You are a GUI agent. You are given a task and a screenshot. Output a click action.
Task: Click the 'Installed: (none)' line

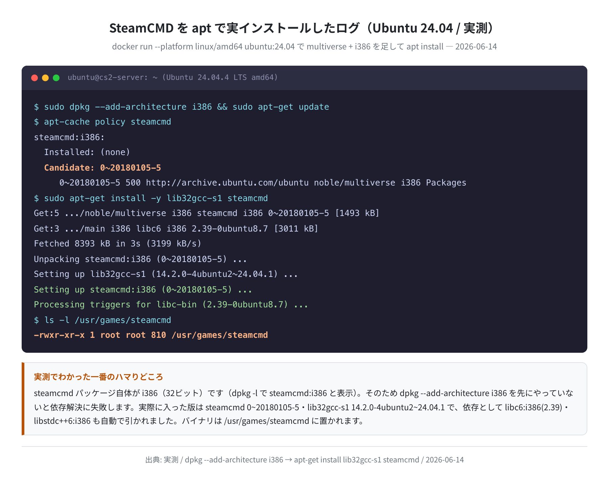(87, 152)
